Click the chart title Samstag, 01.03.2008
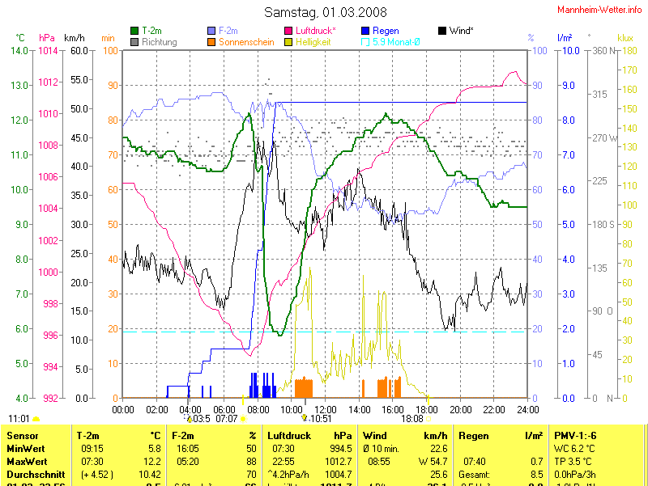648x486 pixels. pos(326,12)
